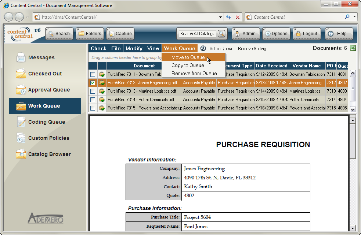The width and height of the screenshot is (361, 235).
Task: Check the box for PurchReq 7311 - Bowman
Action: [93, 74]
